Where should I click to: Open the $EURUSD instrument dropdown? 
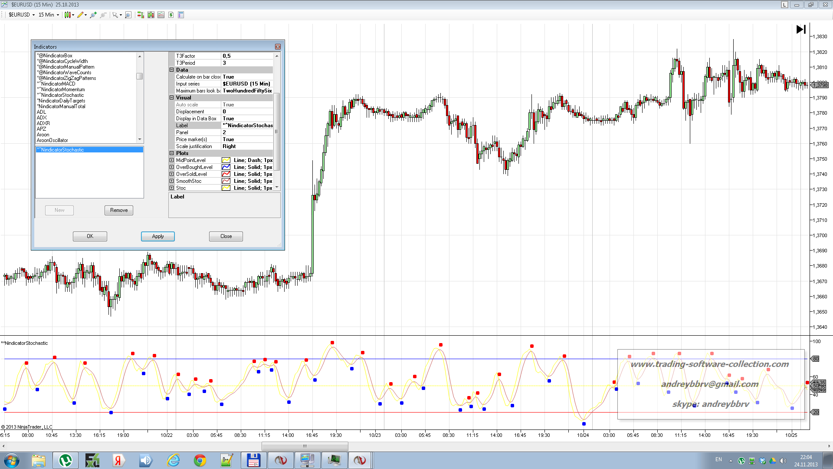tap(22, 15)
